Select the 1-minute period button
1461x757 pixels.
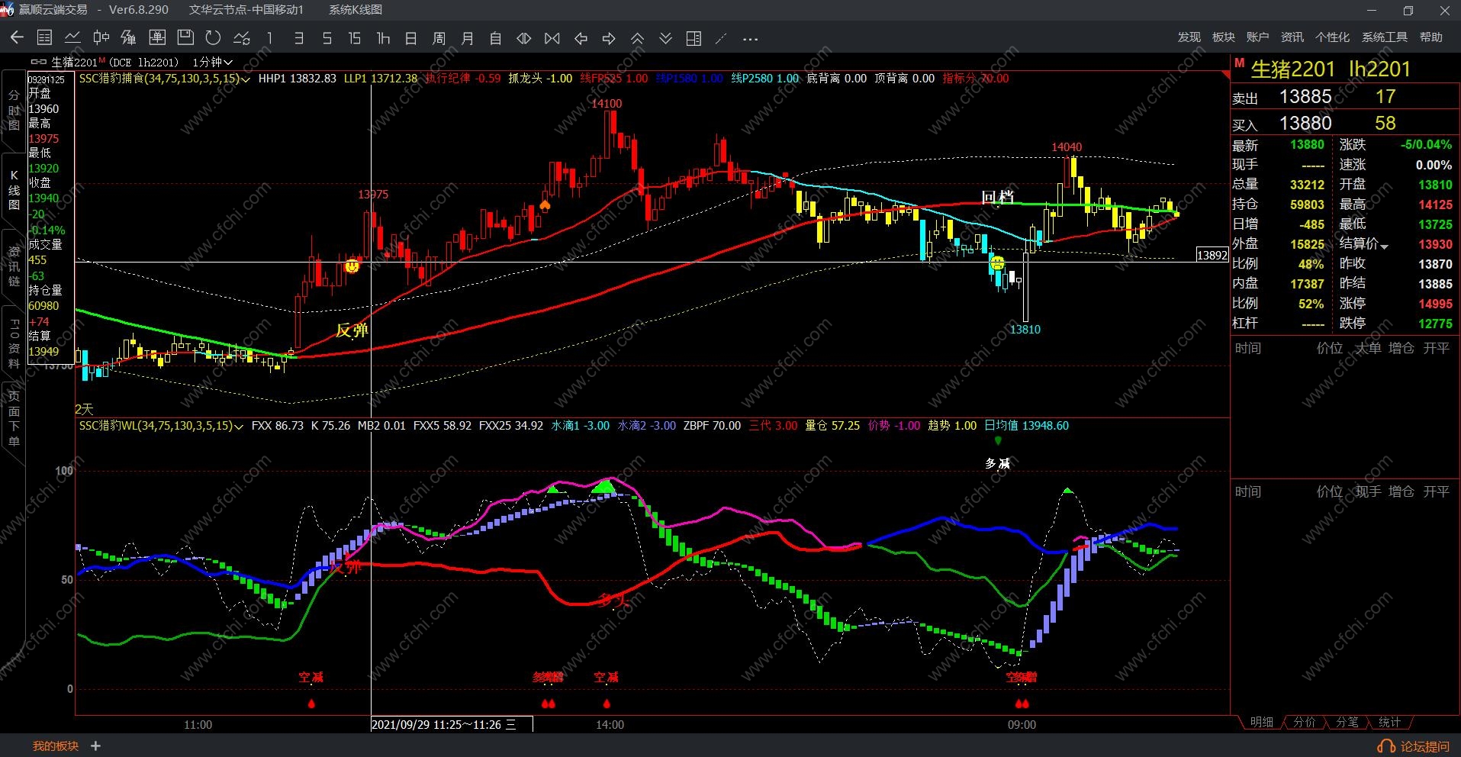click(269, 38)
